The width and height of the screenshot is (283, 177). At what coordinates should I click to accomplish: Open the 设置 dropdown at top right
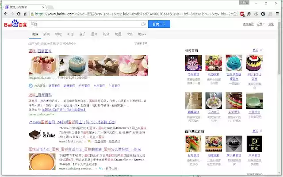260,24
